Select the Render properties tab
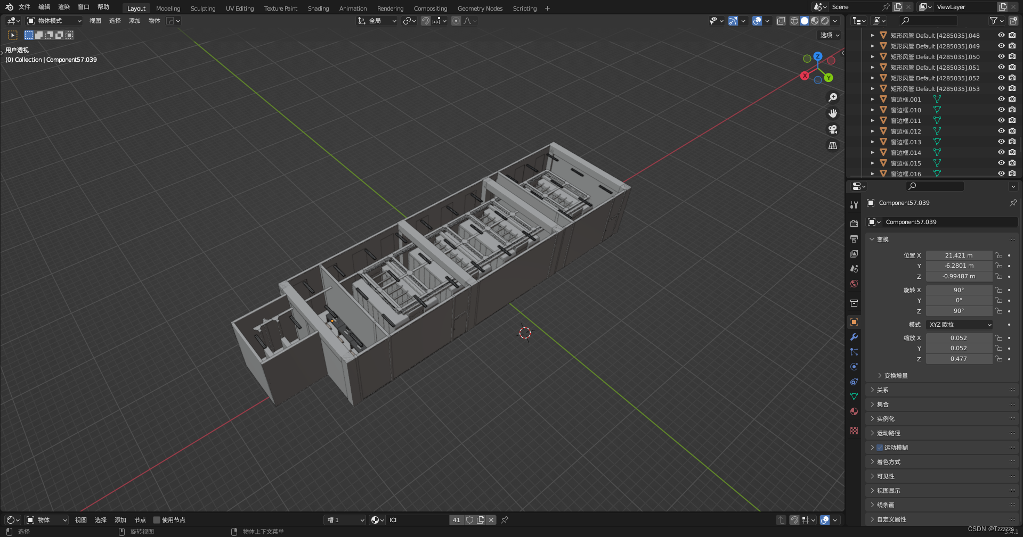The width and height of the screenshot is (1023, 537). pos(854,224)
